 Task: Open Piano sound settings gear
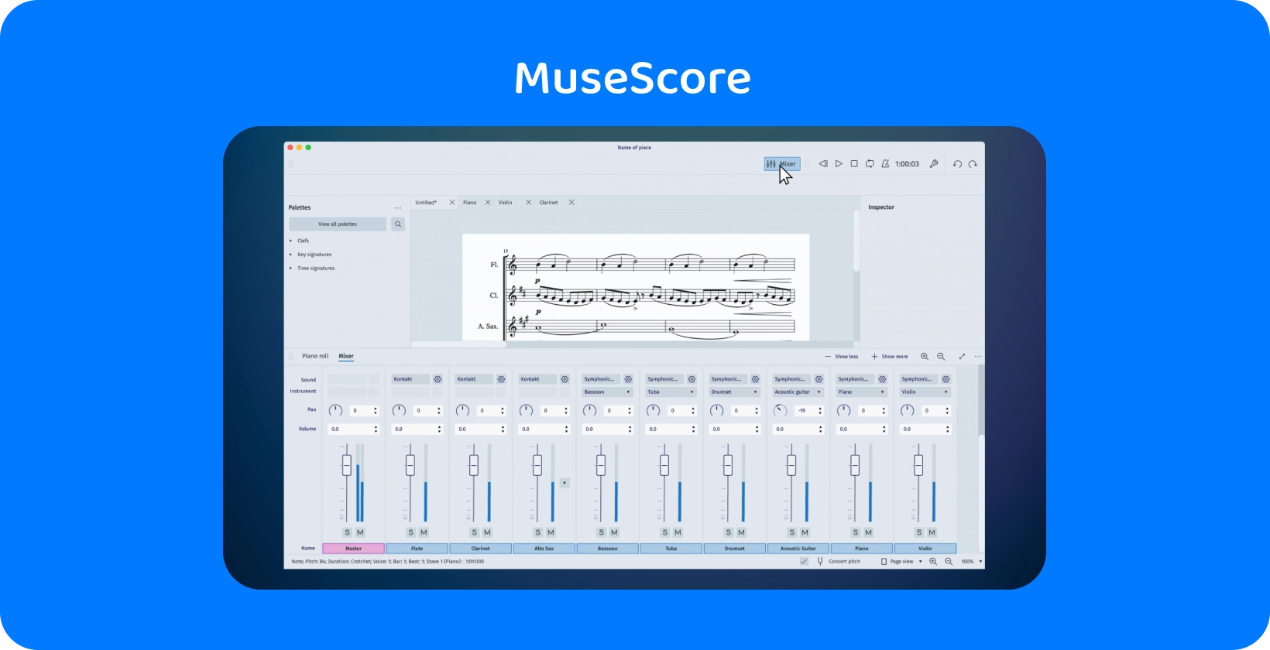pos(882,379)
